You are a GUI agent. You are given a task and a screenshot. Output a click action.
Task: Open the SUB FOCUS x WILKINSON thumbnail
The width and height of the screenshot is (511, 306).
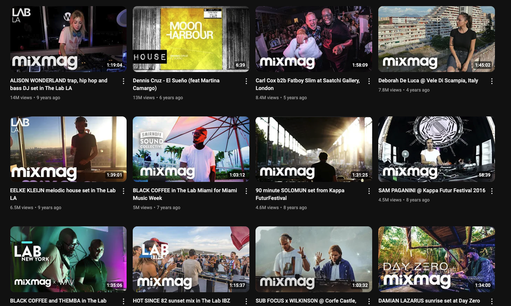tap(314, 259)
